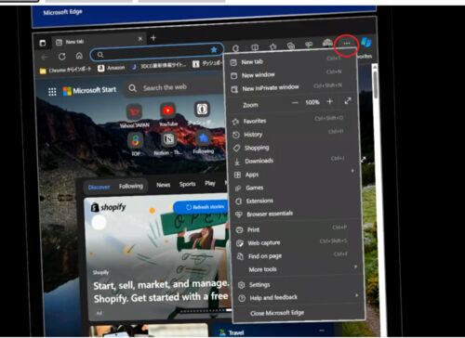Viewport: 465px width, 338px height.
Task: Click the 100% zoom level value
Action: pyautogui.click(x=312, y=102)
